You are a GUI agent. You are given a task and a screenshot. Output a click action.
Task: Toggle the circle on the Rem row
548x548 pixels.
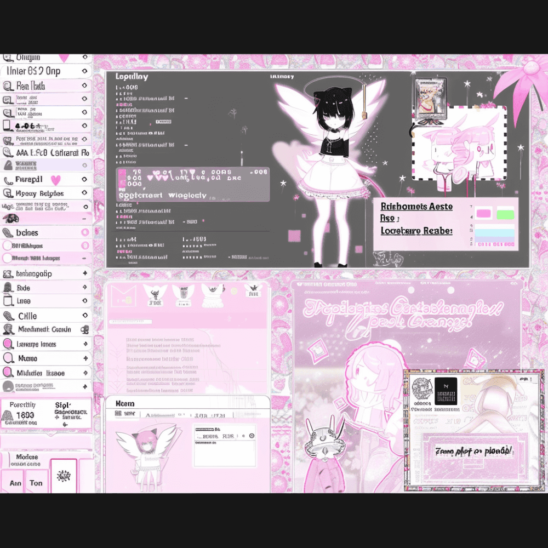point(84,85)
